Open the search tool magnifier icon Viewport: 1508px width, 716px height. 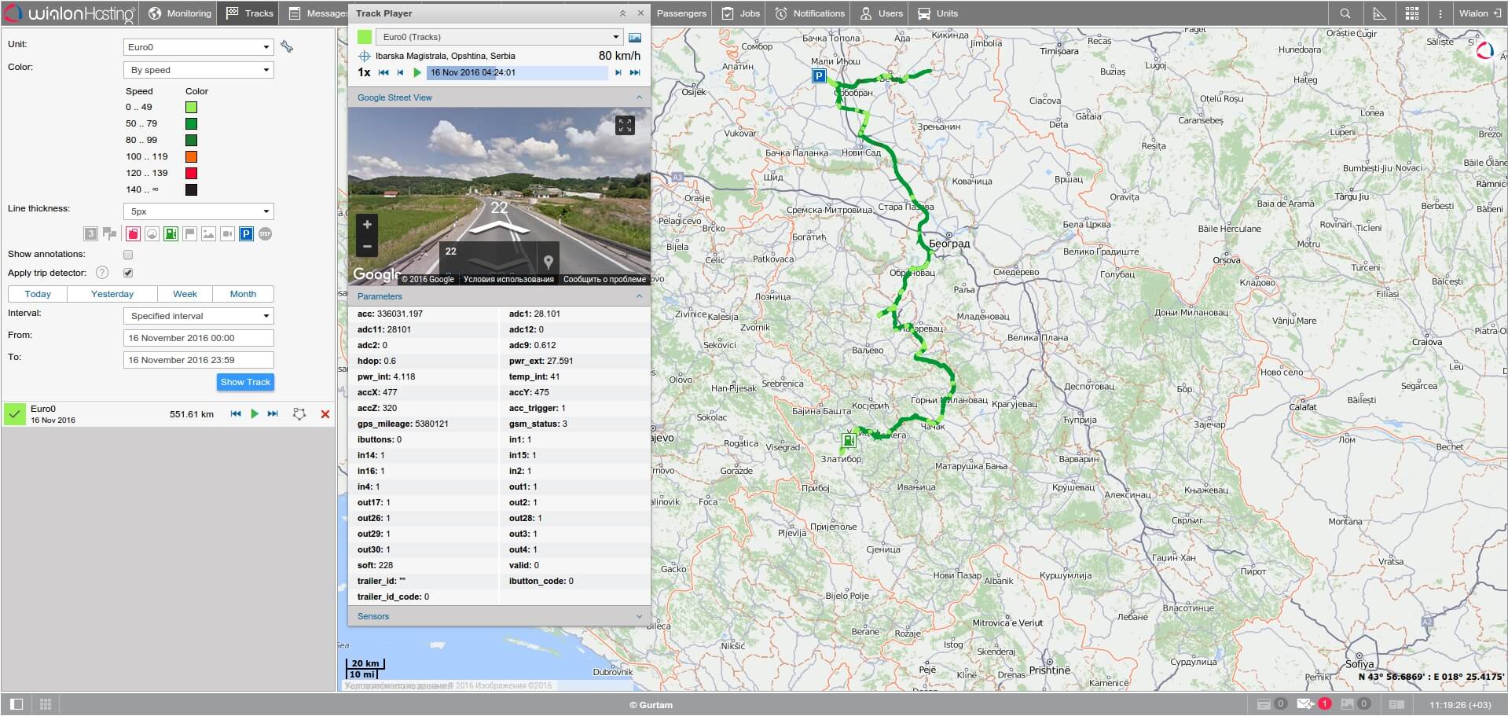1345,13
